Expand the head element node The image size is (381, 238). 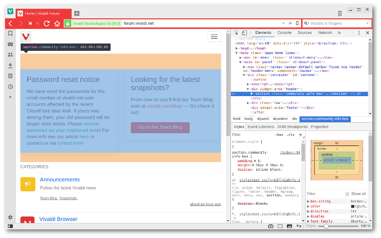[x=236, y=48]
